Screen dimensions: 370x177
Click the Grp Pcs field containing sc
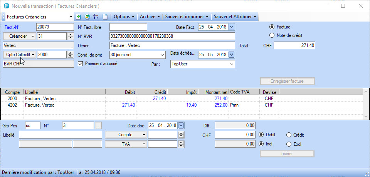click(33, 125)
